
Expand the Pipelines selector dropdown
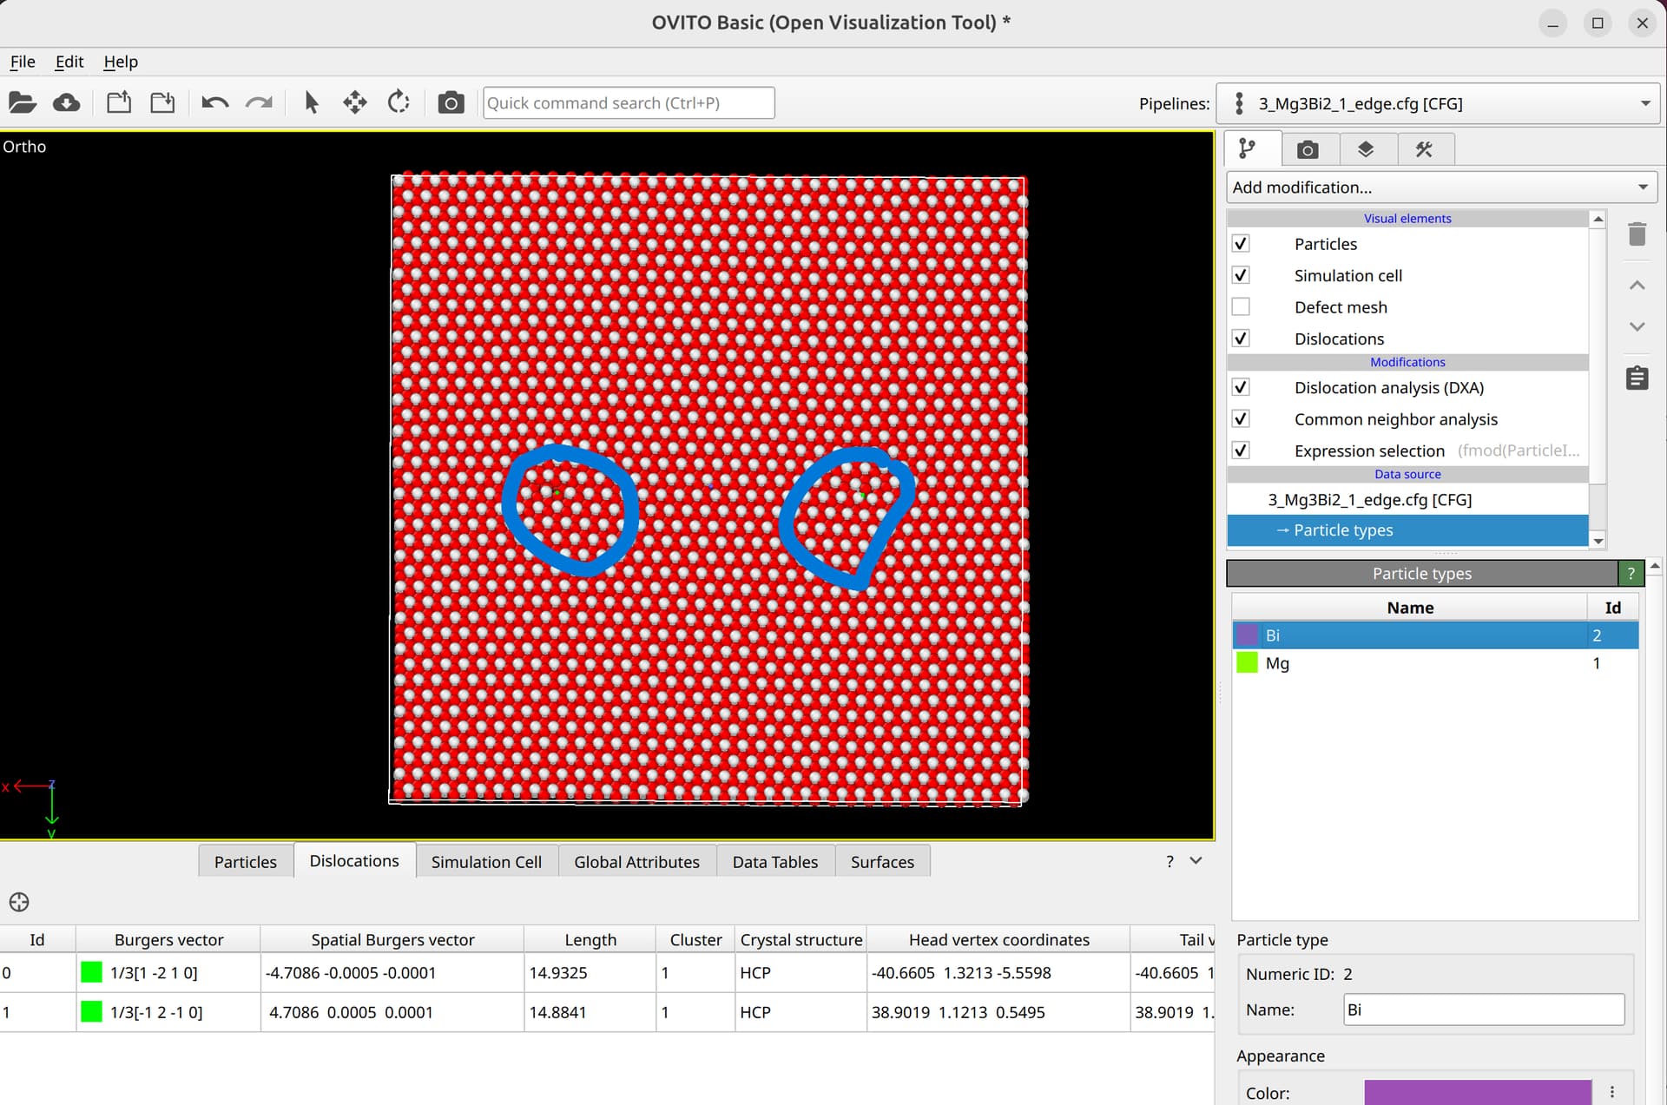point(1439,103)
